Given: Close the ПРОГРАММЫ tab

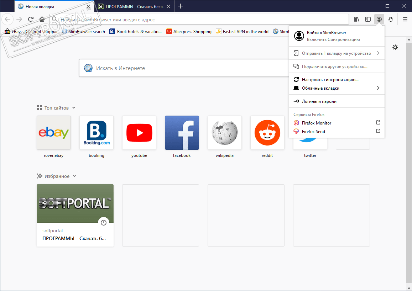Looking at the screenshot, I should pyautogui.click(x=168, y=6).
